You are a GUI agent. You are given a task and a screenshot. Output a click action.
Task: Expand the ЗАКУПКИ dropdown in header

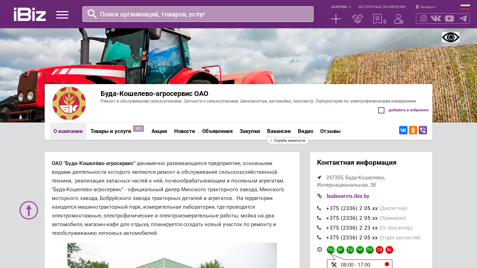(341, 7)
